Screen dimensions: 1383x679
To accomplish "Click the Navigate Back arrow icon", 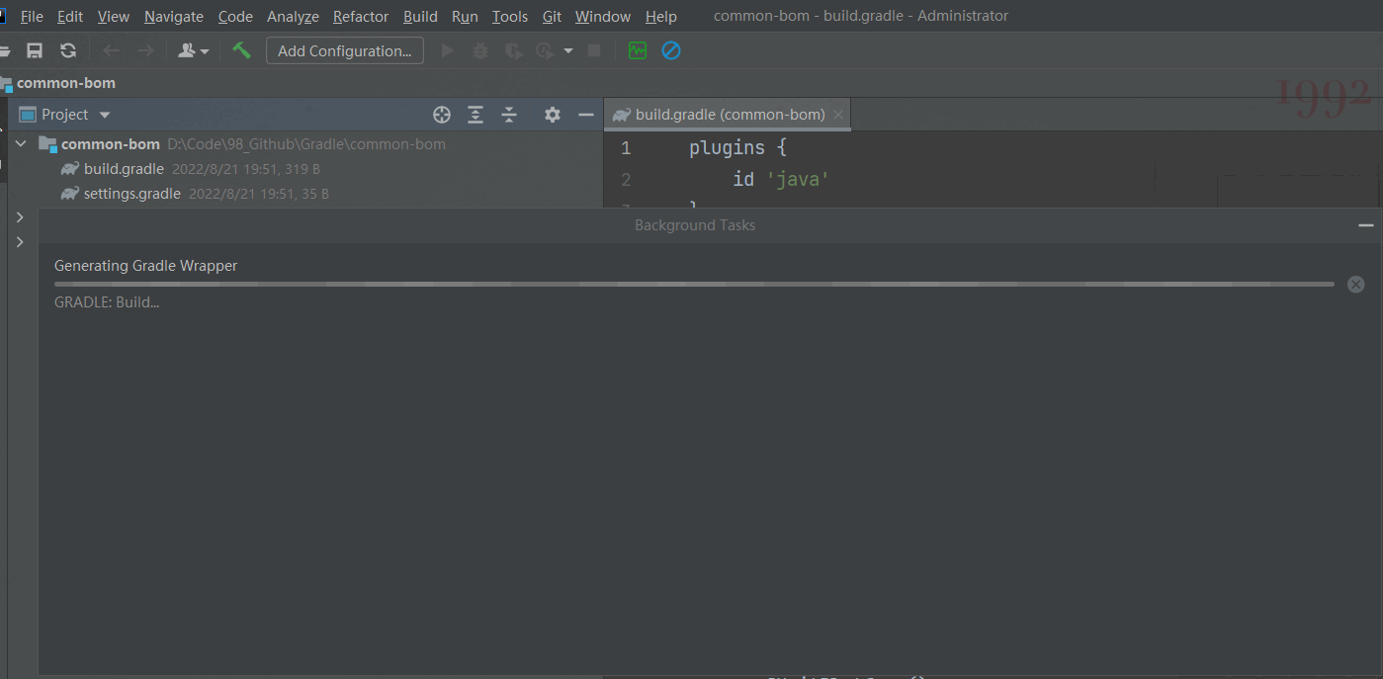I will point(110,50).
